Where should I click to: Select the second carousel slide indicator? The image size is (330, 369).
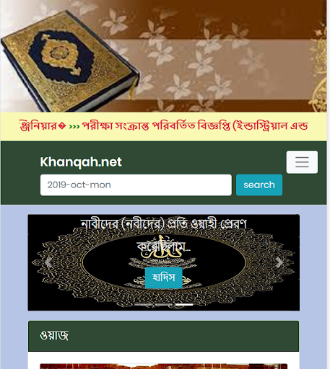(x=164, y=304)
